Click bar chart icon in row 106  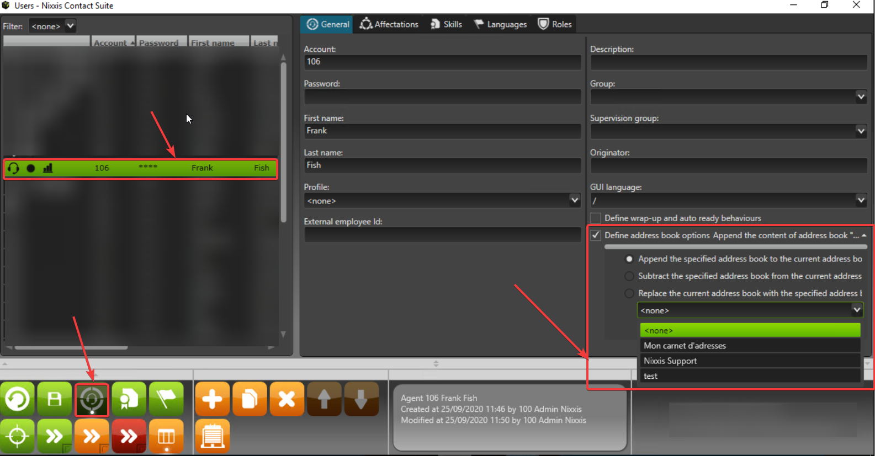pyautogui.click(x=48, y=168)
